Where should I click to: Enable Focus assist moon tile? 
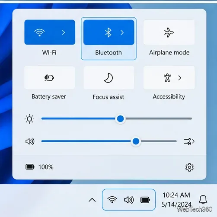click(x=109, y=78)
